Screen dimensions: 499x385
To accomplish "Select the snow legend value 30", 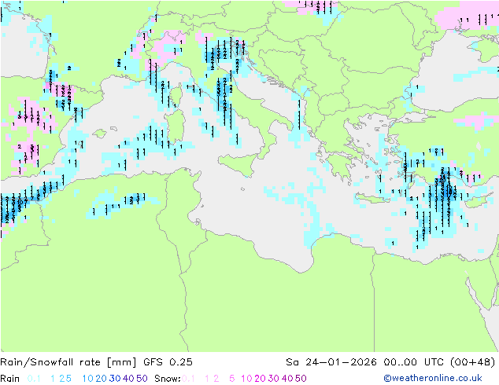I will tap(274, 379).
